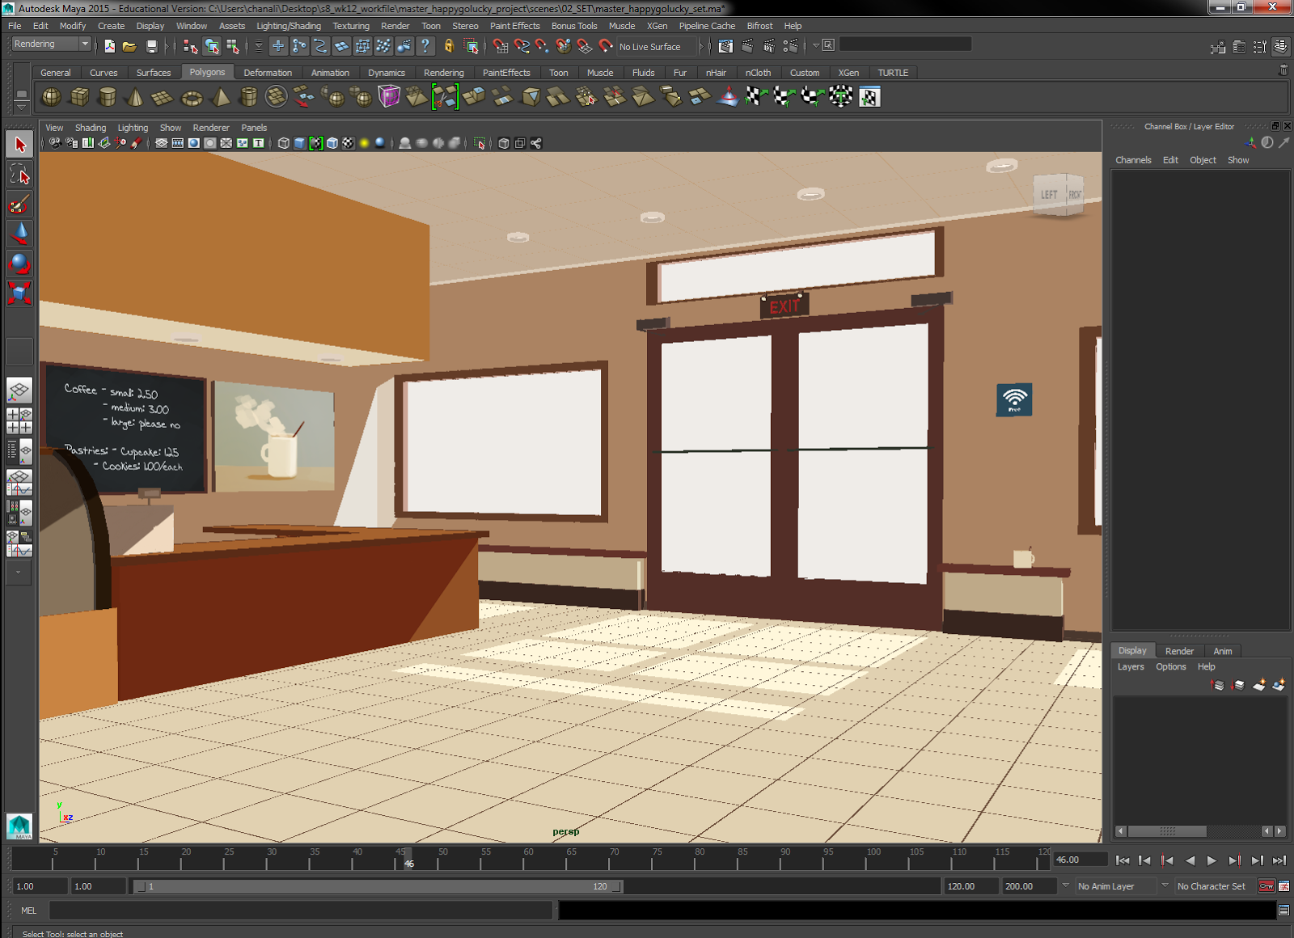1294x938 pixels.
Task: Toggle the viewport textured display
Action: (x=348, y=143)
